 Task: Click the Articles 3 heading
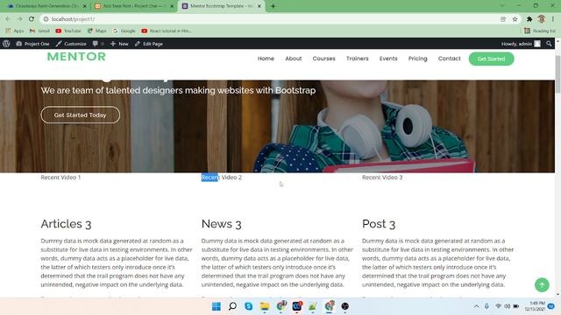(x=66, y=224)
